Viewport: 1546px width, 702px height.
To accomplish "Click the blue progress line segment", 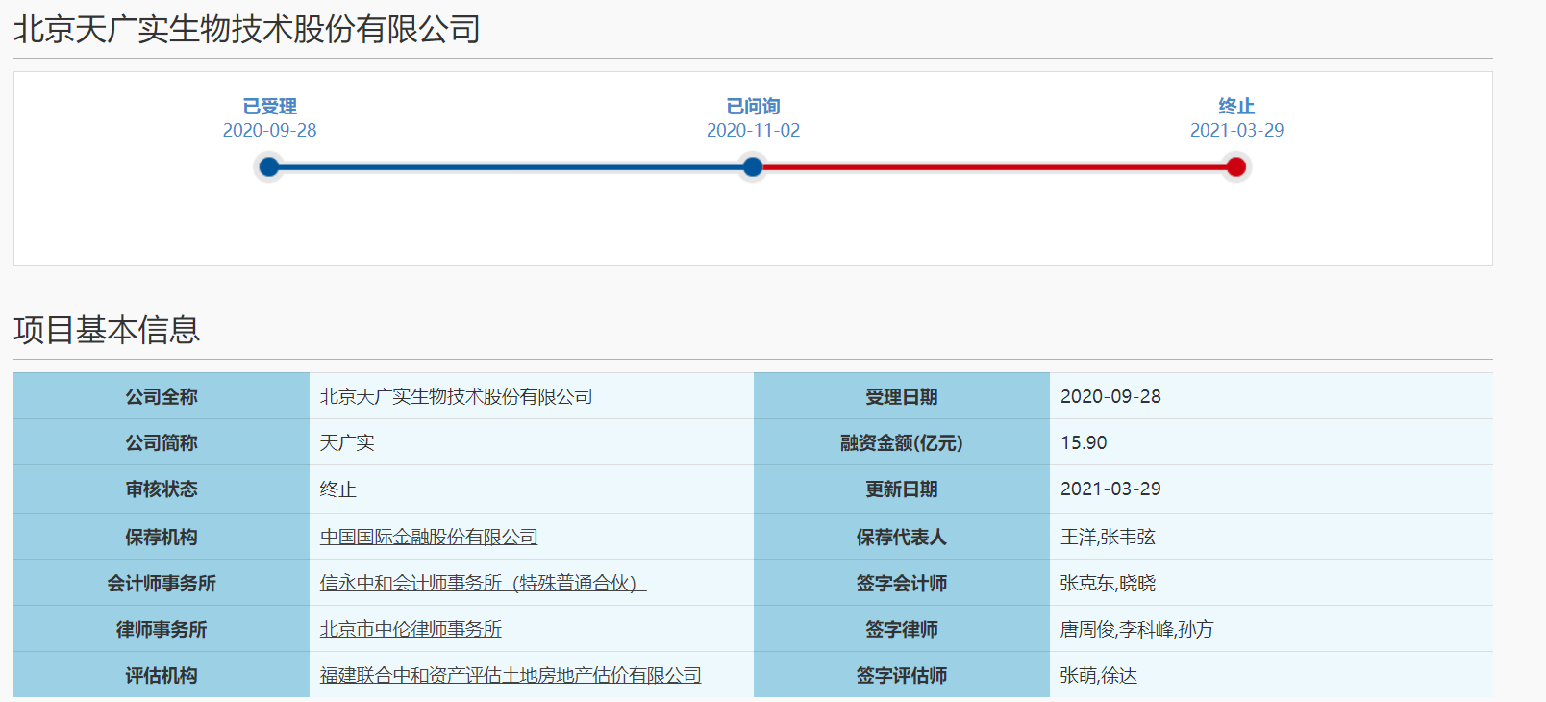I will pos(510,167).
